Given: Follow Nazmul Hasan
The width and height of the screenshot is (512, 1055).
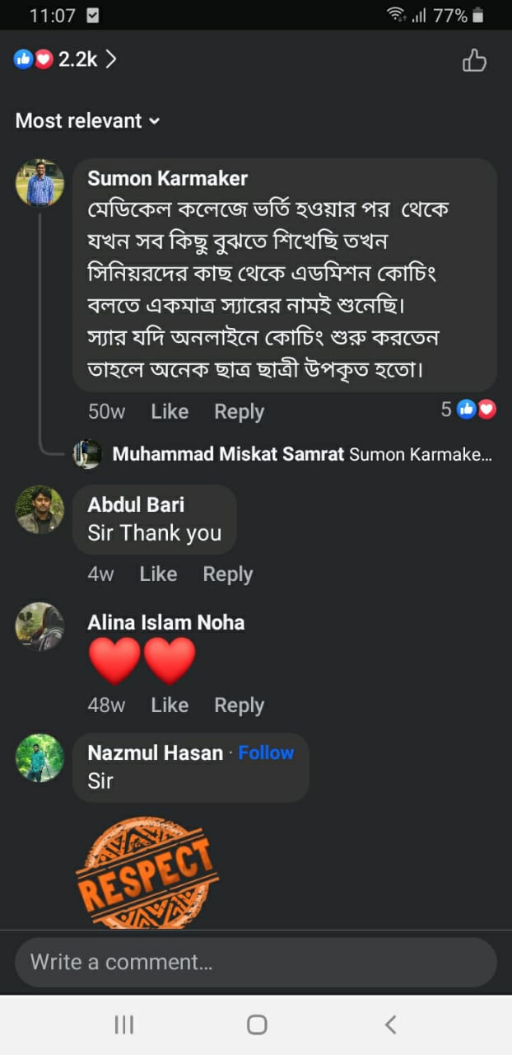Looking at the screenshot, I should coord(266,753).
